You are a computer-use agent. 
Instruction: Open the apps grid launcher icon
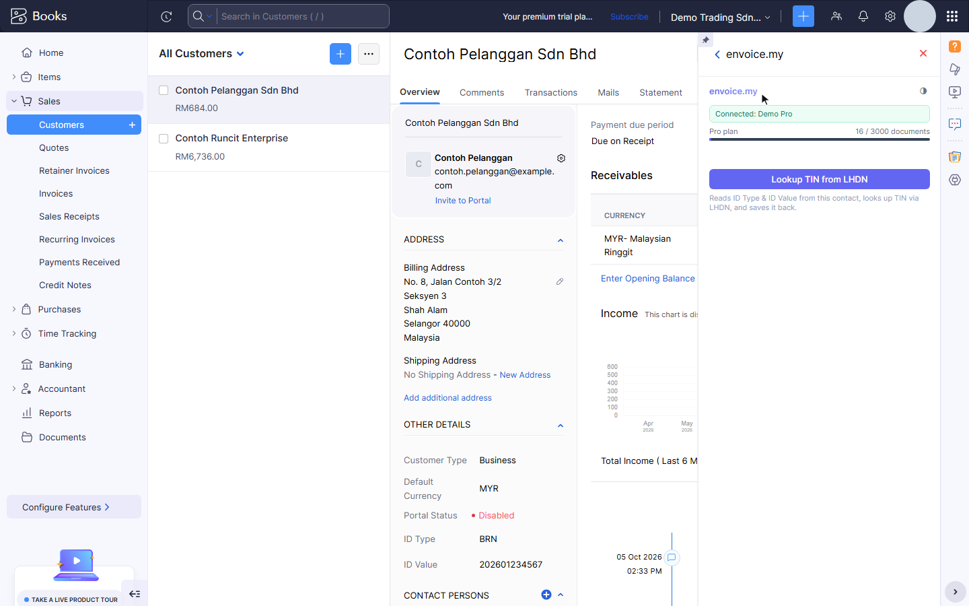tap(952, 16)
